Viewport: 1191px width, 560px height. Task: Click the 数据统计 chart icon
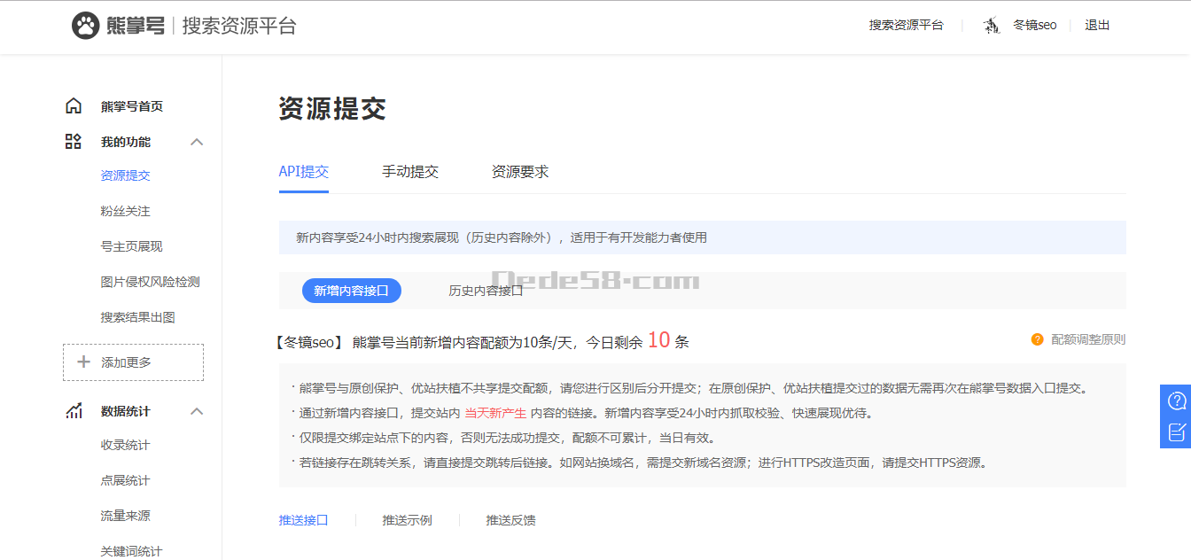[x=74, y=411]
